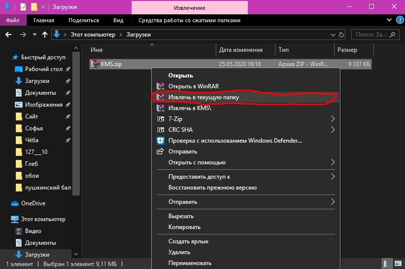Choose Создать ярлык in context menu
405x269 pixels.
tap(246, 241)
